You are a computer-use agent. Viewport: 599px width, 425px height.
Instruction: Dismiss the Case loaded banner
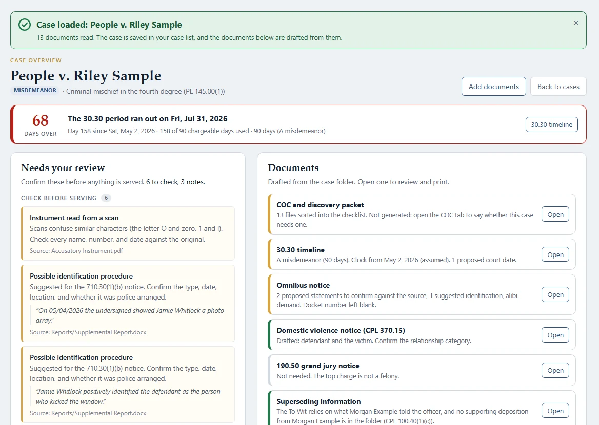[x=576, y=23]
